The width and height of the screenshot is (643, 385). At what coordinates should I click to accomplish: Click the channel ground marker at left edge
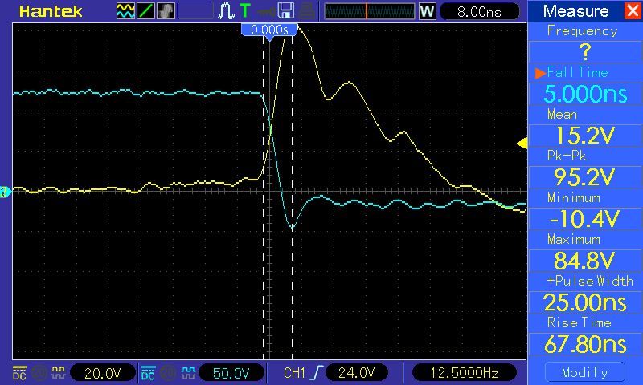[6, 192]
